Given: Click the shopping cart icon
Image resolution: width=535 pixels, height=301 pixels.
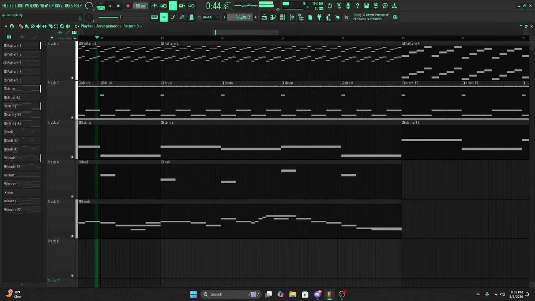Looking at the screenshot, I should [346, 17].
